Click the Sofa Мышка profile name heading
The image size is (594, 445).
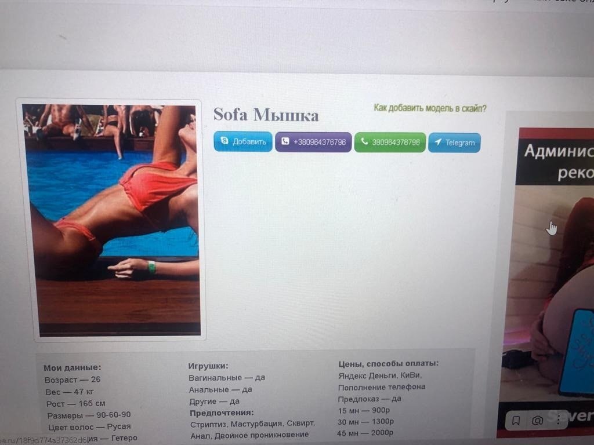point(266,115)
